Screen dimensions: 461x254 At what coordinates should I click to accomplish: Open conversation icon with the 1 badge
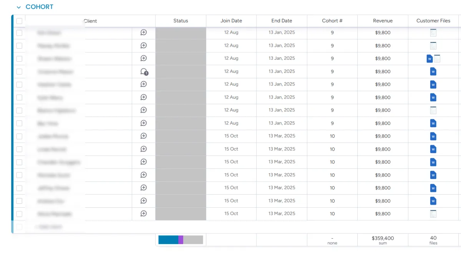pyautogui.click(x=144, y=72)
